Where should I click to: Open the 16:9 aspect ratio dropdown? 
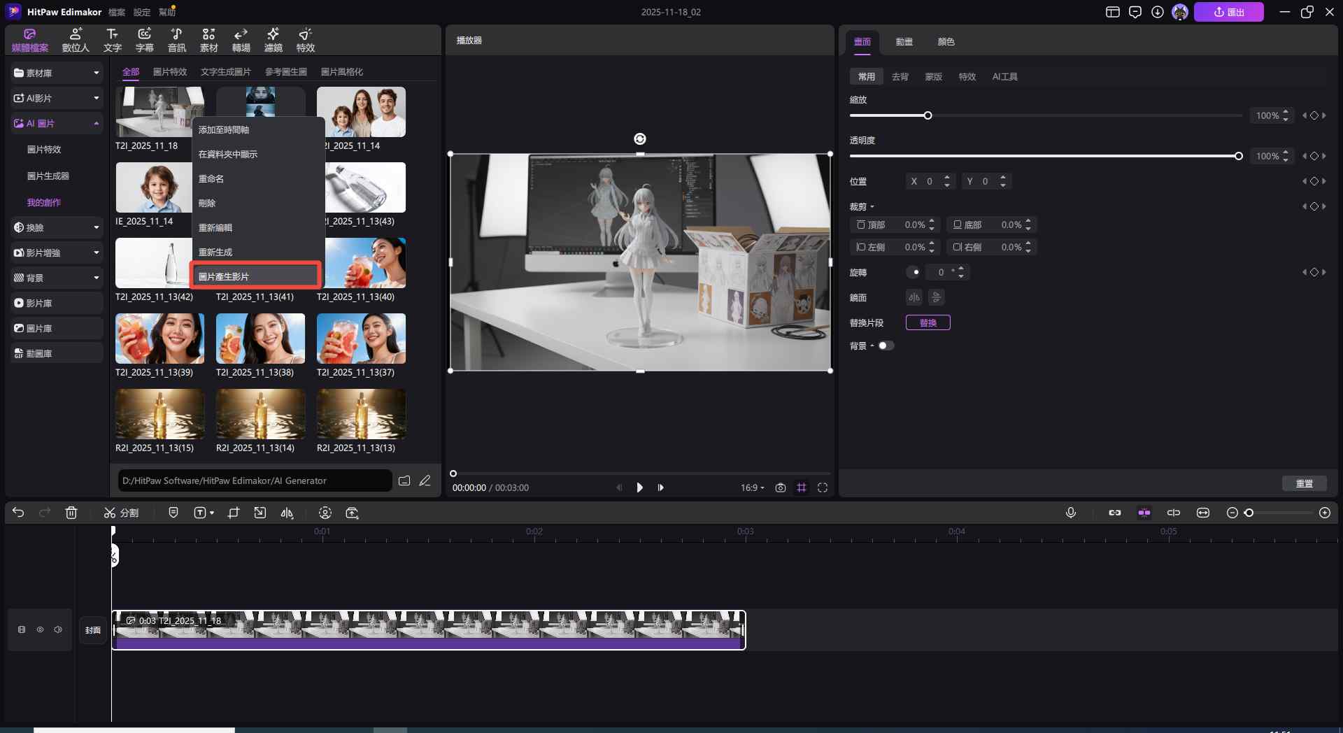pyautogui.click(x=752, y=488)
